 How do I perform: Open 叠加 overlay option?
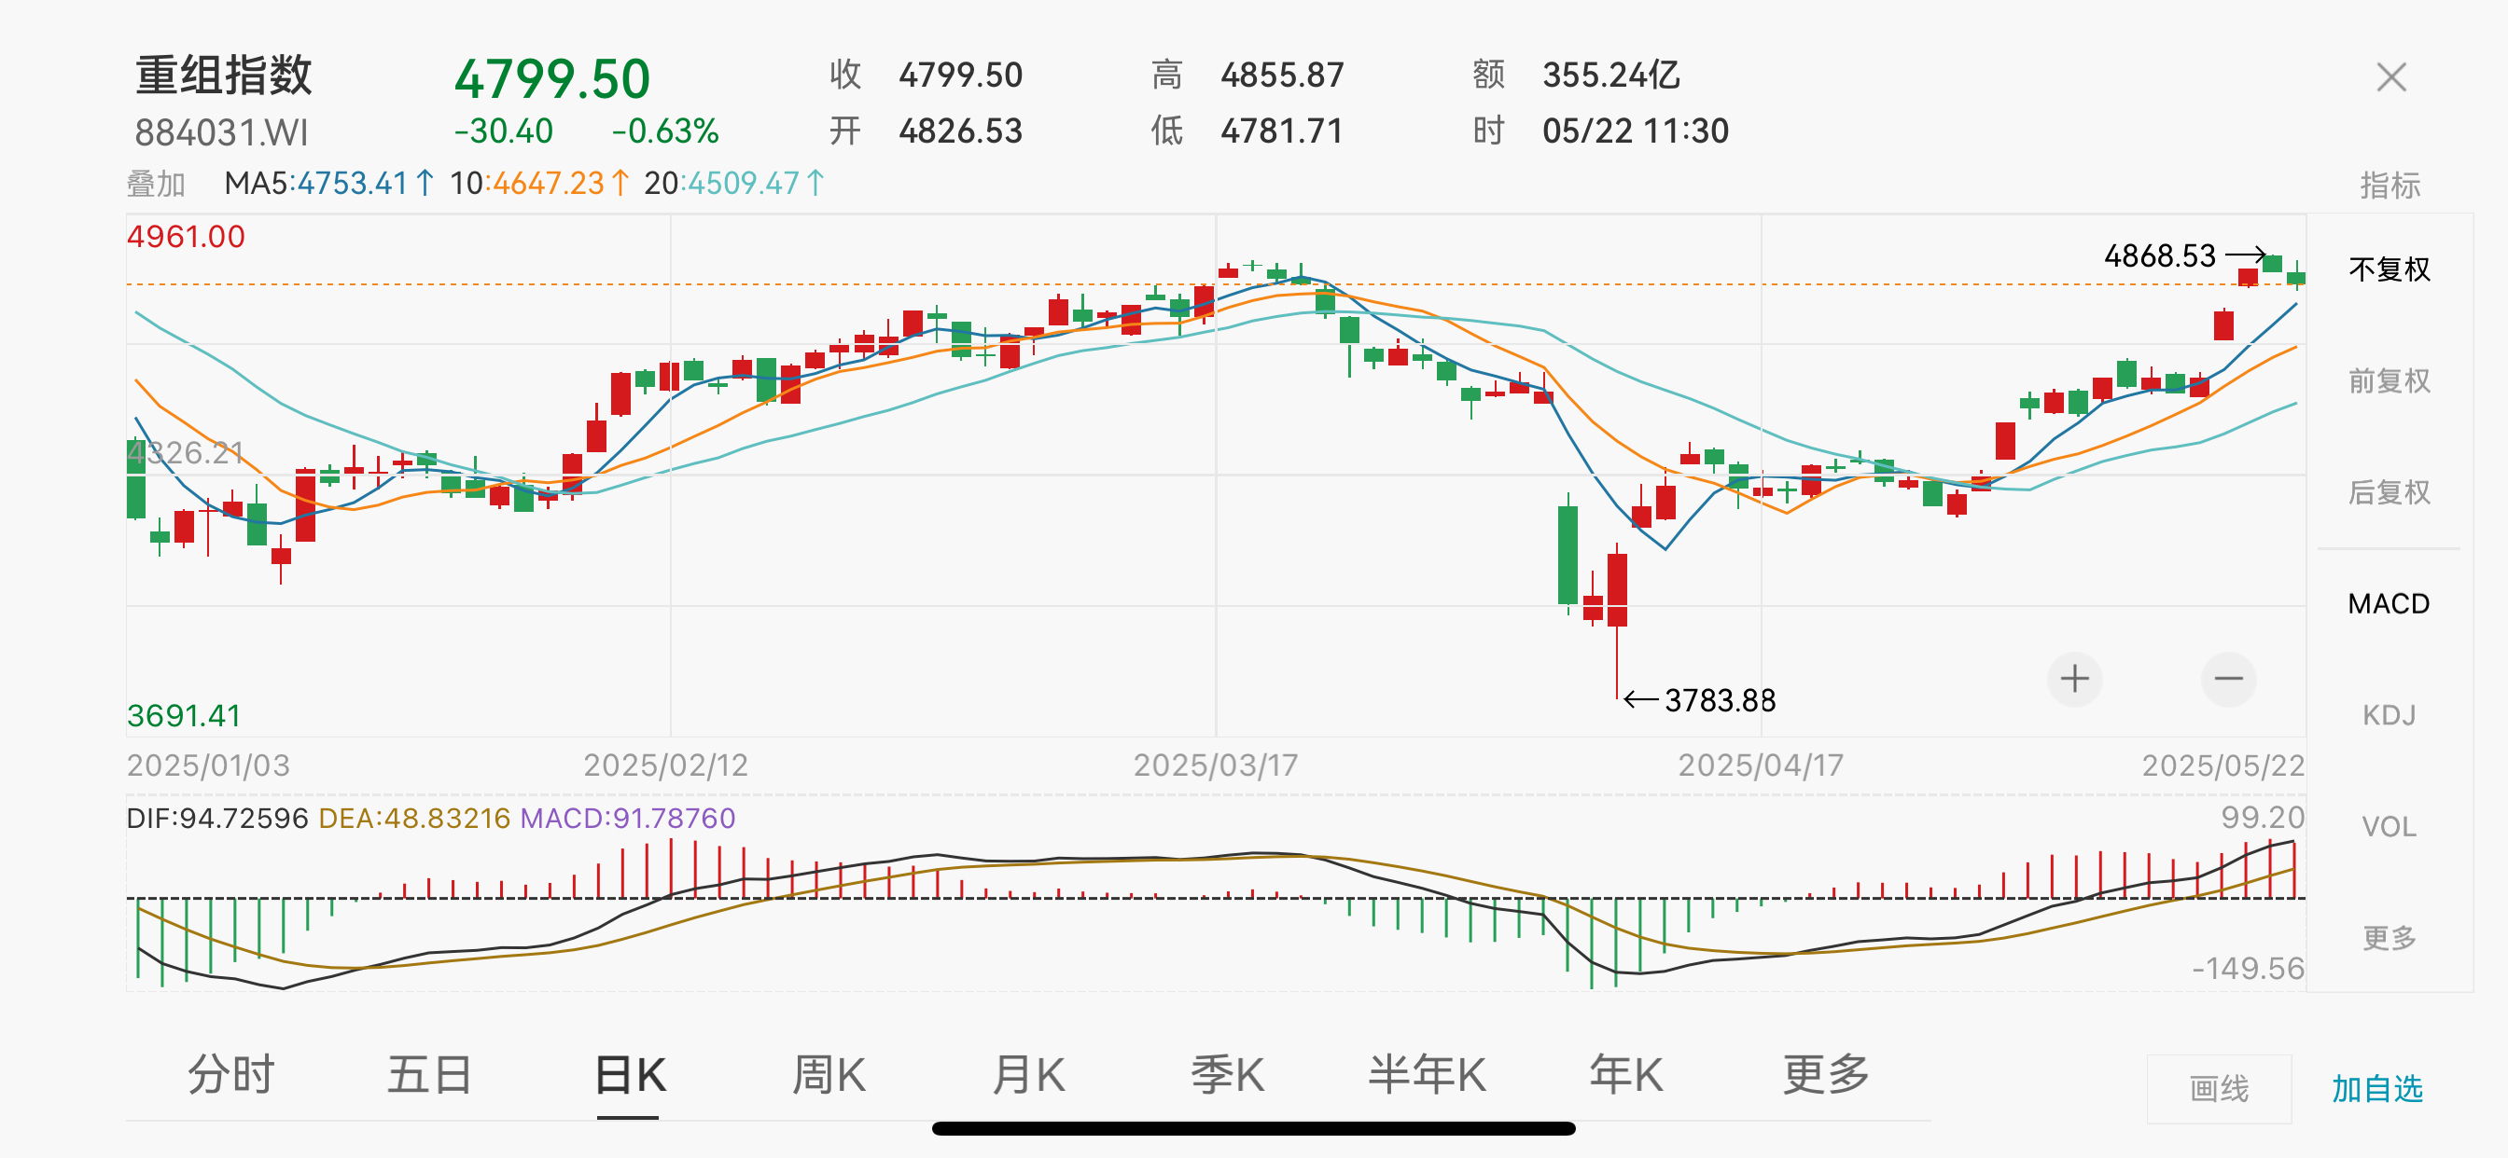point(156,183)
